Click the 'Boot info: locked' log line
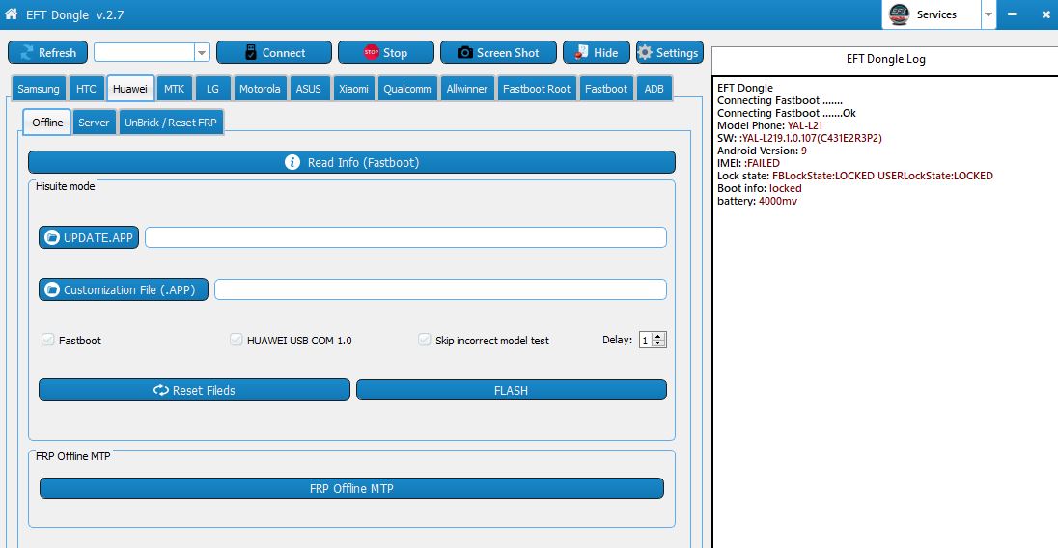Screen dimensions: 1058x548 759,188
